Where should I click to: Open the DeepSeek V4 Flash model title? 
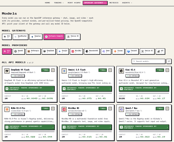pyautogui.click(x=20, y=70)
